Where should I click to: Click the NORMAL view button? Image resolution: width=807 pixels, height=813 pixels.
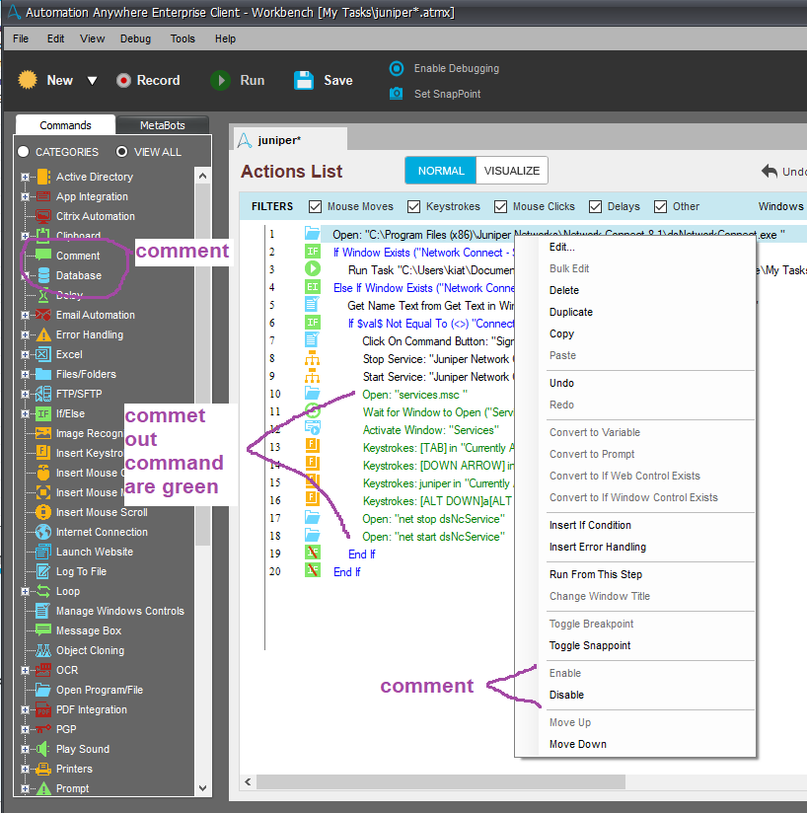point(441,171)
